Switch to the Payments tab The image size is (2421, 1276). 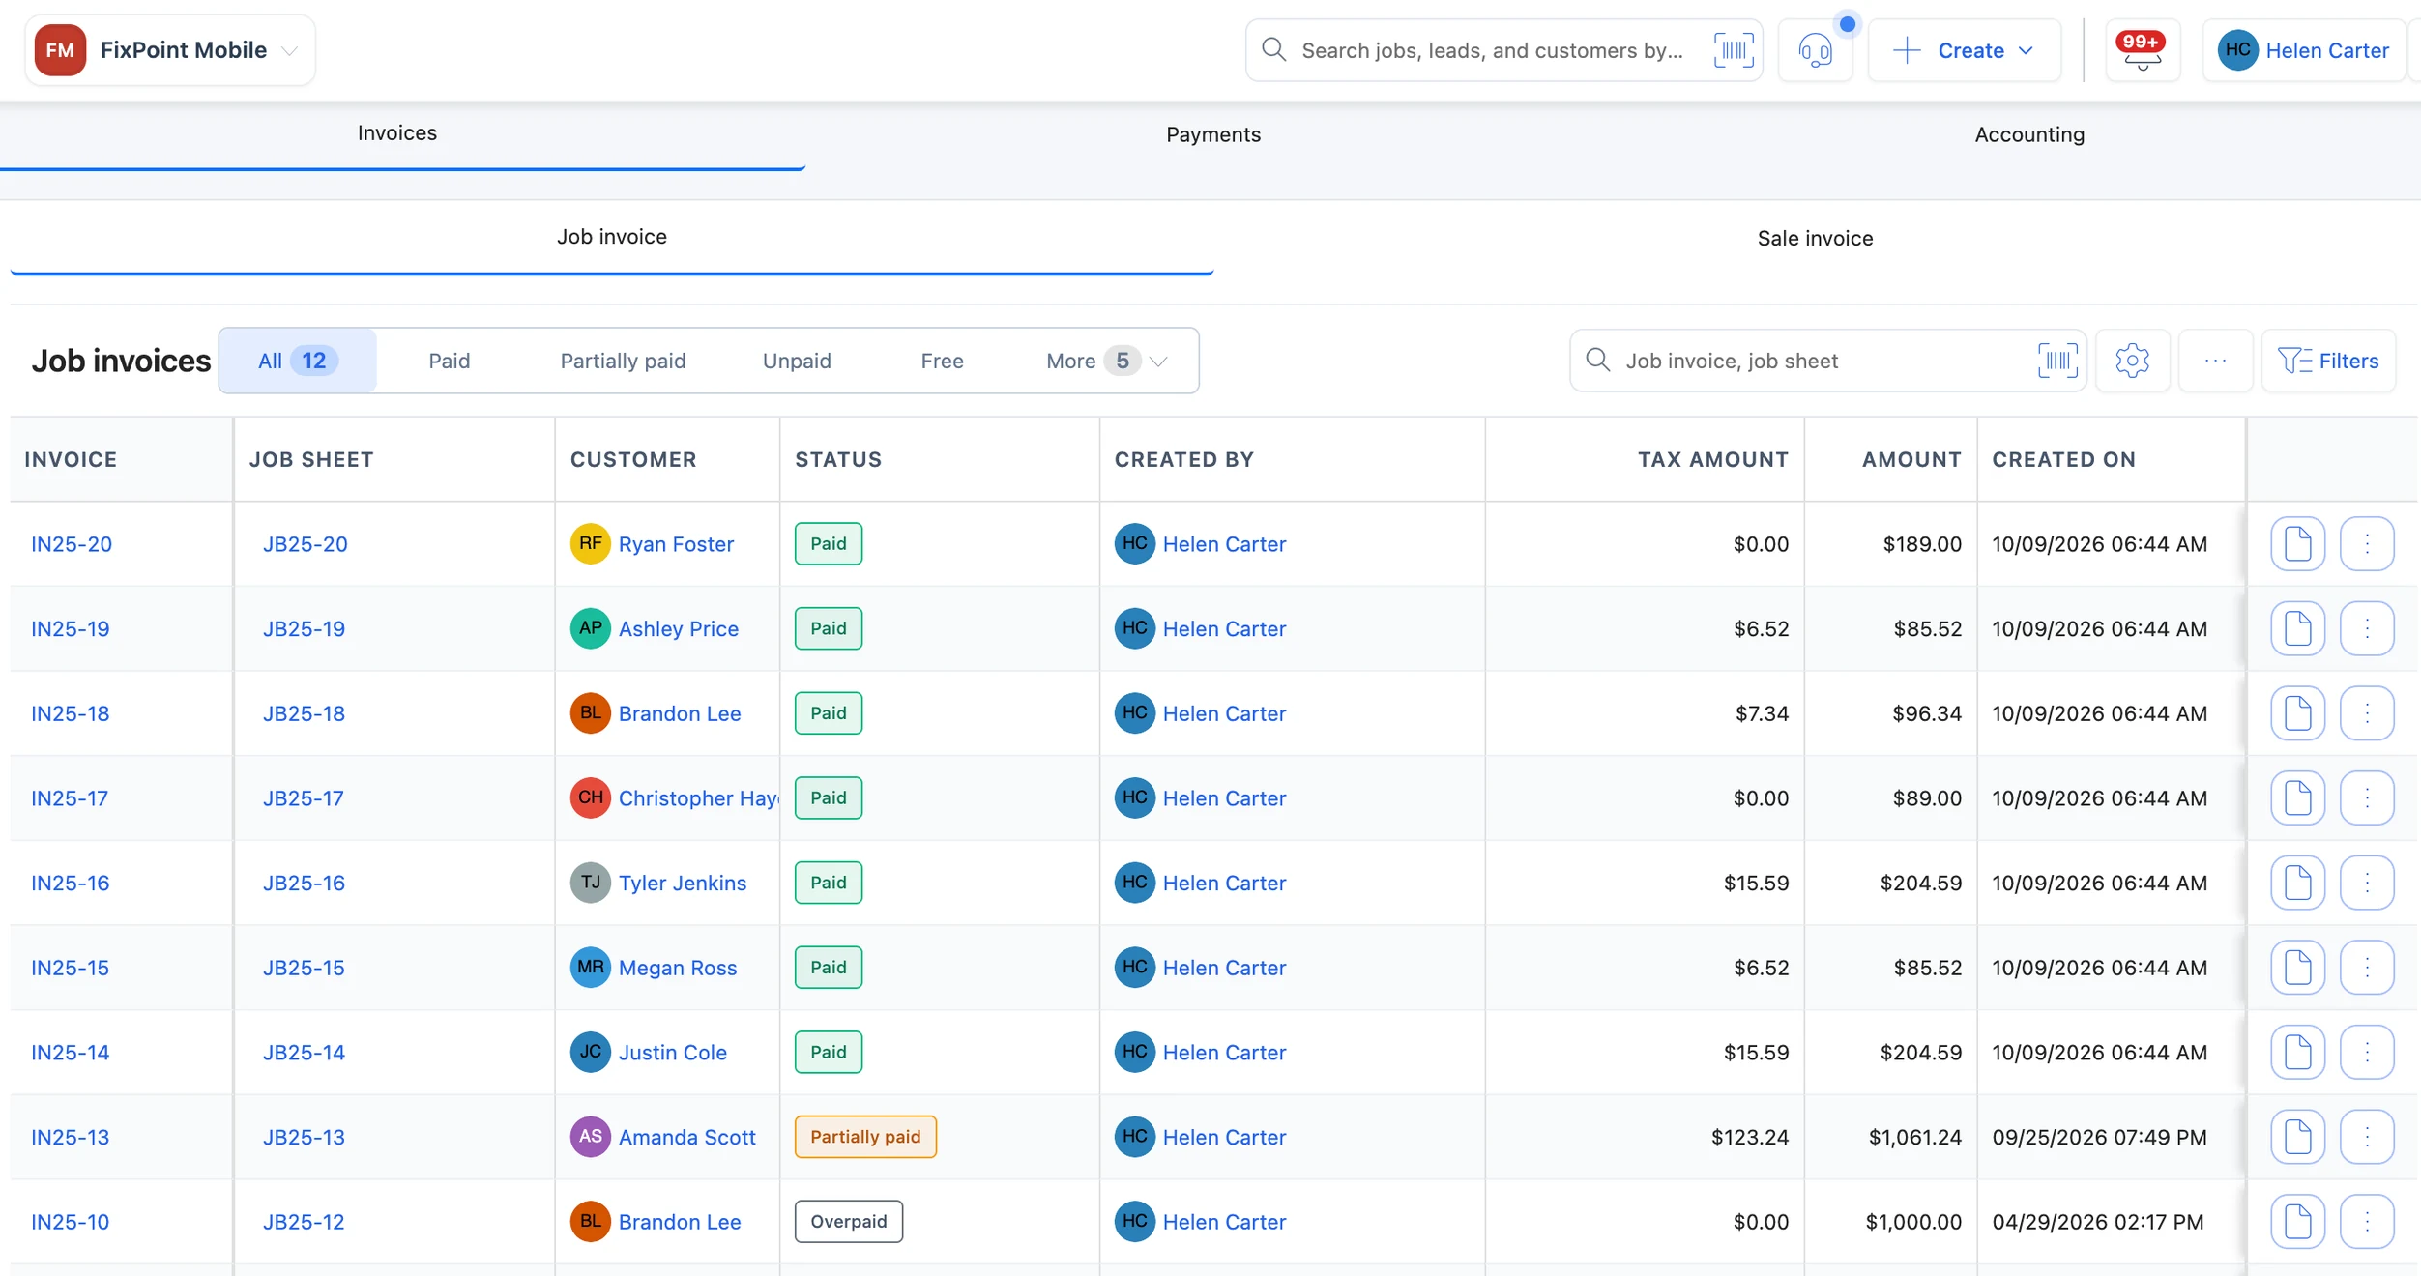pyautogui.click(x=1213, y=134)
